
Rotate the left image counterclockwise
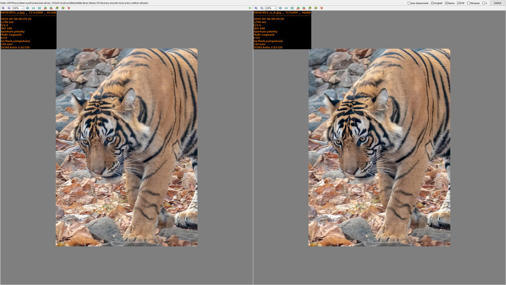pos(45,8)
